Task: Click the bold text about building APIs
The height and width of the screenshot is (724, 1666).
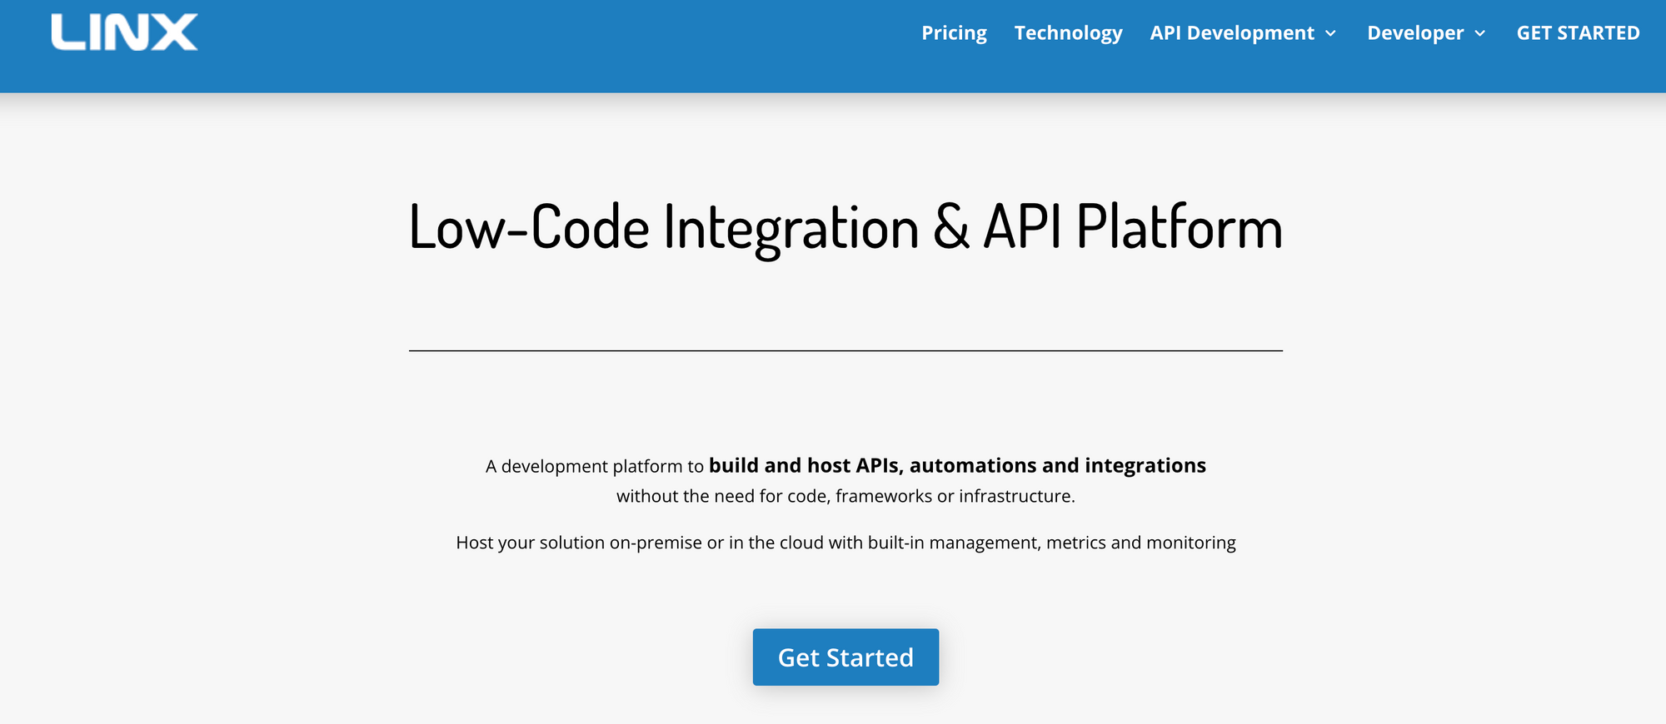Action: click(x=957, y=465)
